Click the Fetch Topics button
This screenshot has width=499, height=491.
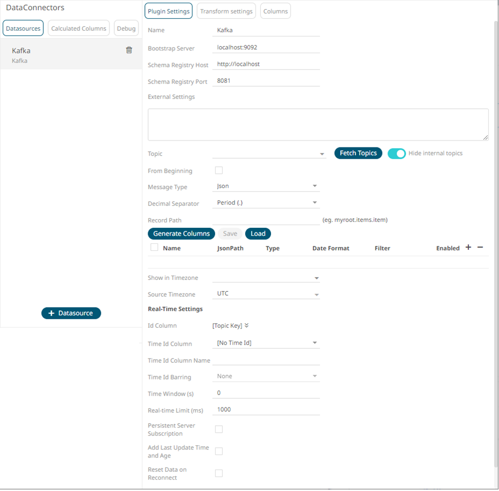point(358,153)
